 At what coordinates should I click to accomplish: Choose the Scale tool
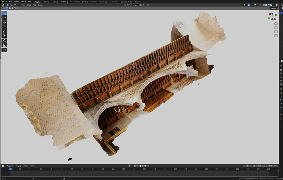pyautogui.click(x=4, y=31)
